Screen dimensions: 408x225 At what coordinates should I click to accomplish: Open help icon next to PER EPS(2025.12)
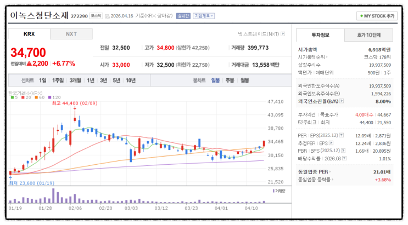(x=342, y=135)
